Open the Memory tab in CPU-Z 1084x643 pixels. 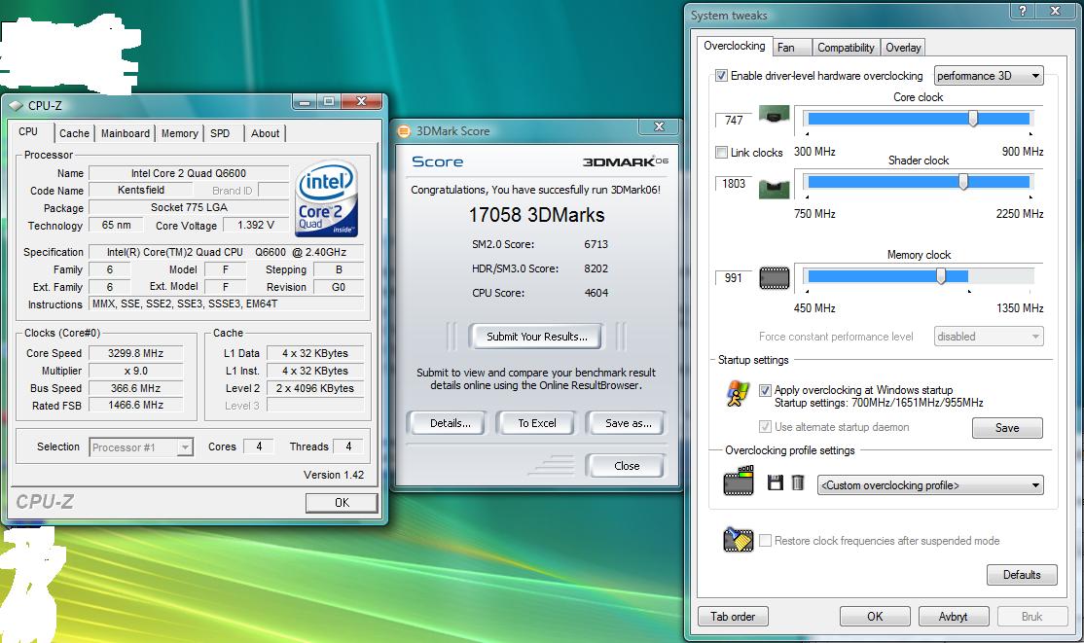[180, 133]
